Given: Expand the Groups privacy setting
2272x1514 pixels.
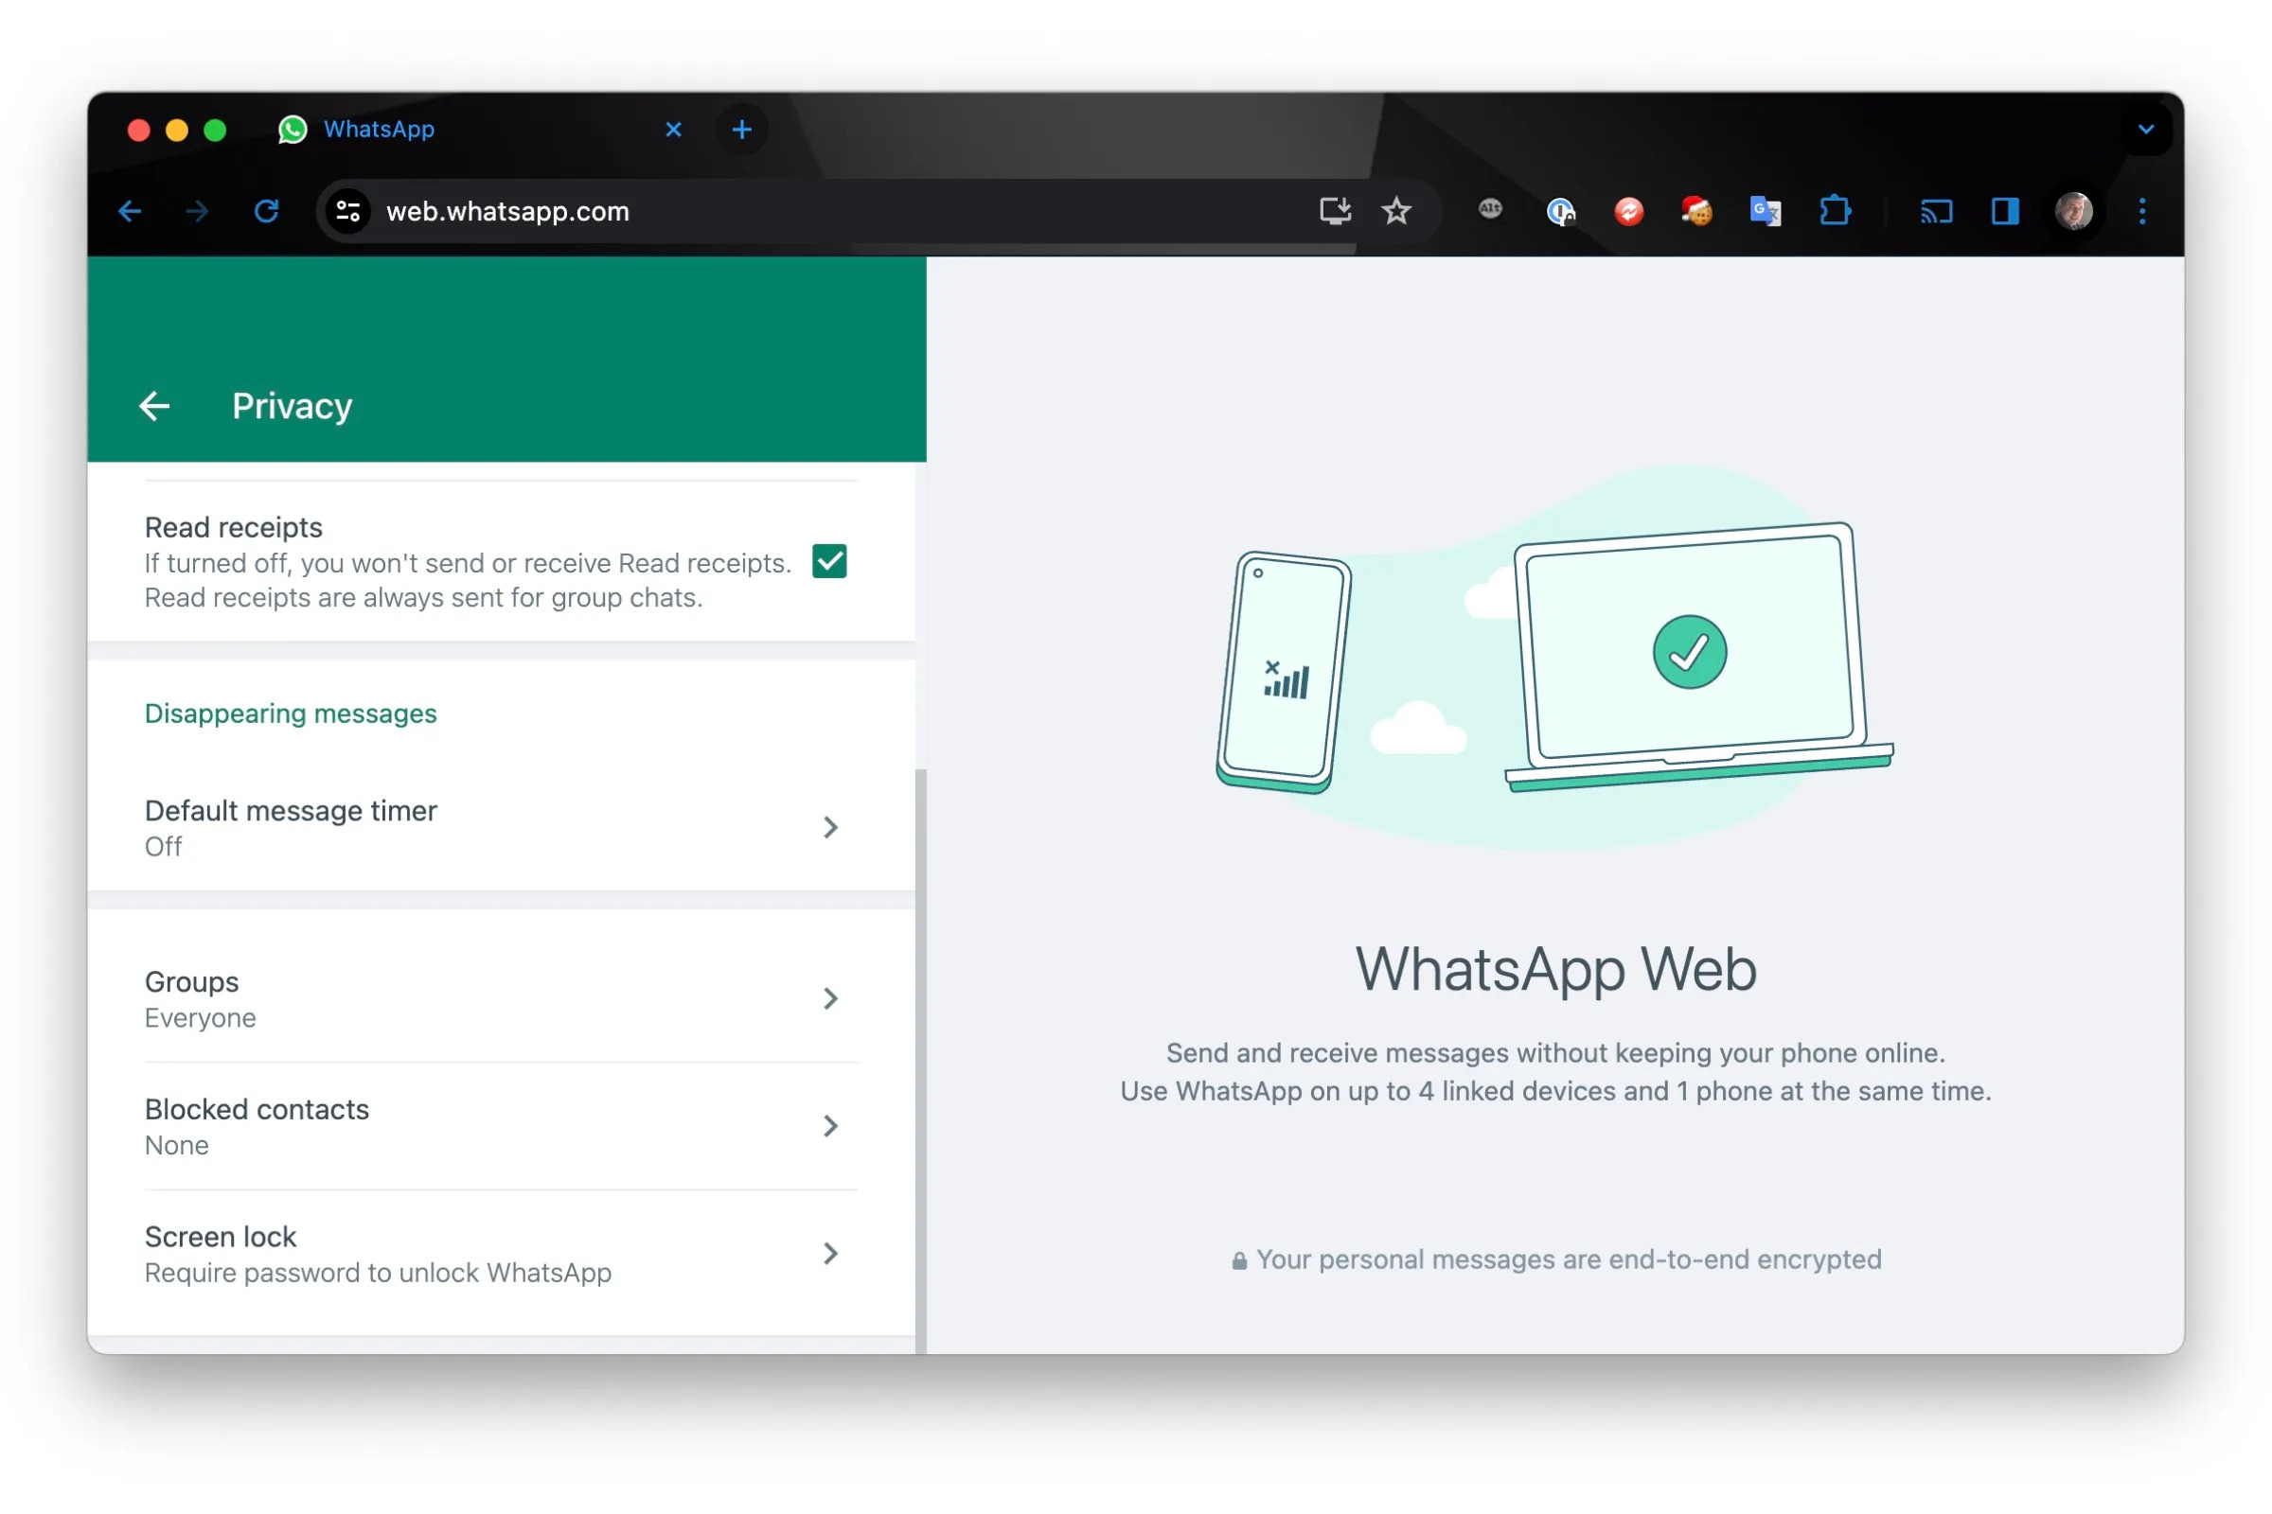Looking at the screenshot, I should click(490, 997).
